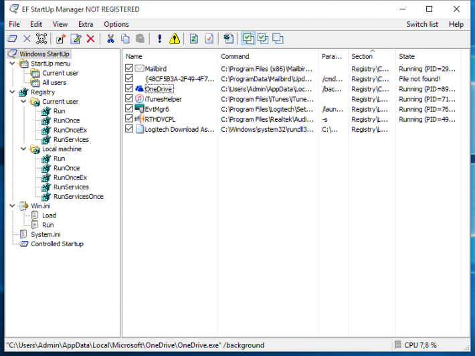The width and height of the screenshot is (475, 356).
Task: Click the highlighted green checkboxes view icon
Action: [x=248, y=39]
